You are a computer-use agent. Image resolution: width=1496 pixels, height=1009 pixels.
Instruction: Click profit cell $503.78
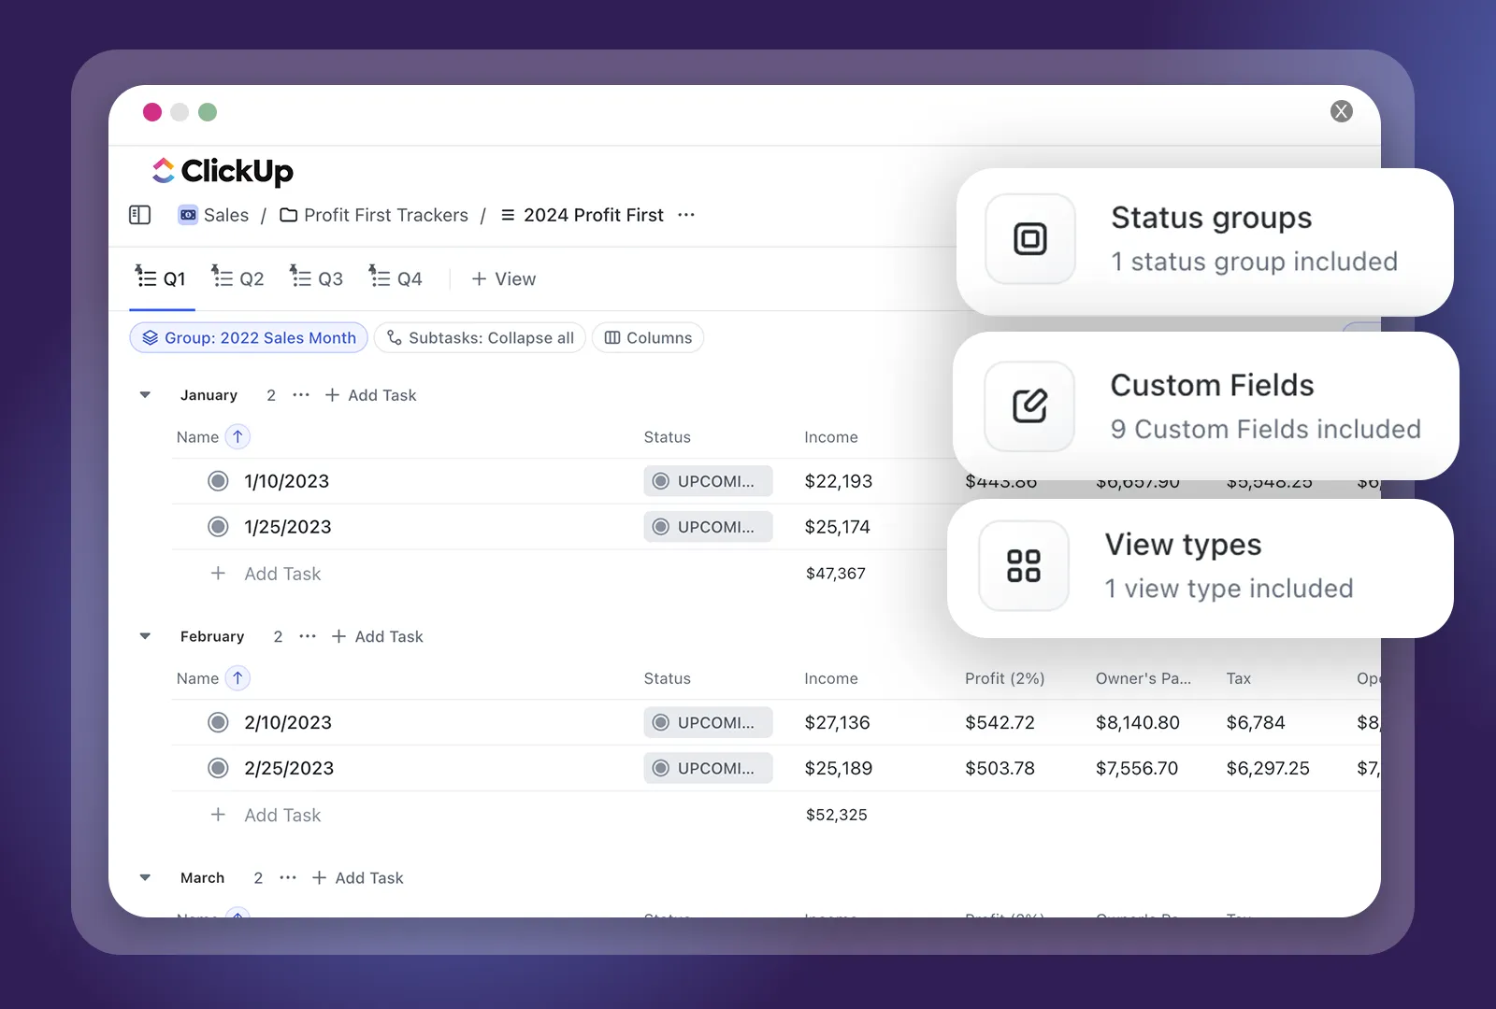coord(1000,768)
